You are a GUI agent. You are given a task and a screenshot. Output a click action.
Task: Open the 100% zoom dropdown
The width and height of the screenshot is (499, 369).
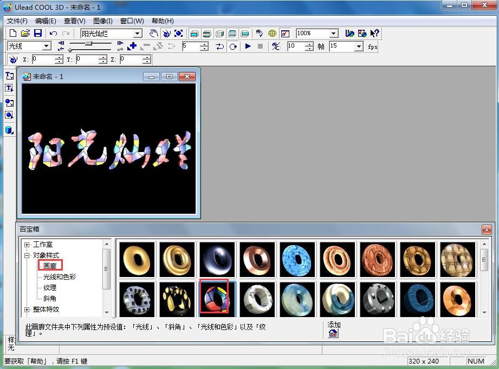tap(333, 33)
